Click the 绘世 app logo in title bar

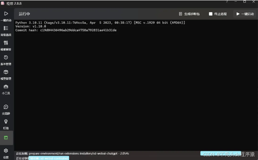pos(2,3)
